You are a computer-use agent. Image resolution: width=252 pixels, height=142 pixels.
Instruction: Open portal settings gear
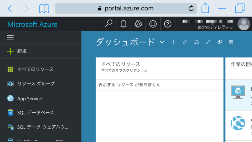pos(138,24)
